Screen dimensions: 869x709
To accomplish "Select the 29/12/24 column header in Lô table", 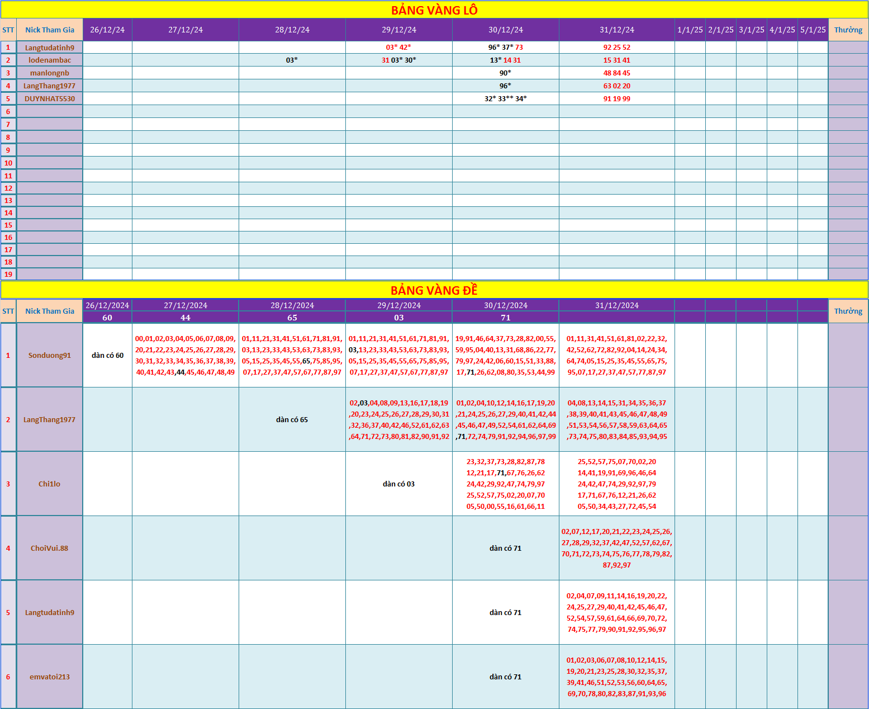I will click(x=398, y=30).
